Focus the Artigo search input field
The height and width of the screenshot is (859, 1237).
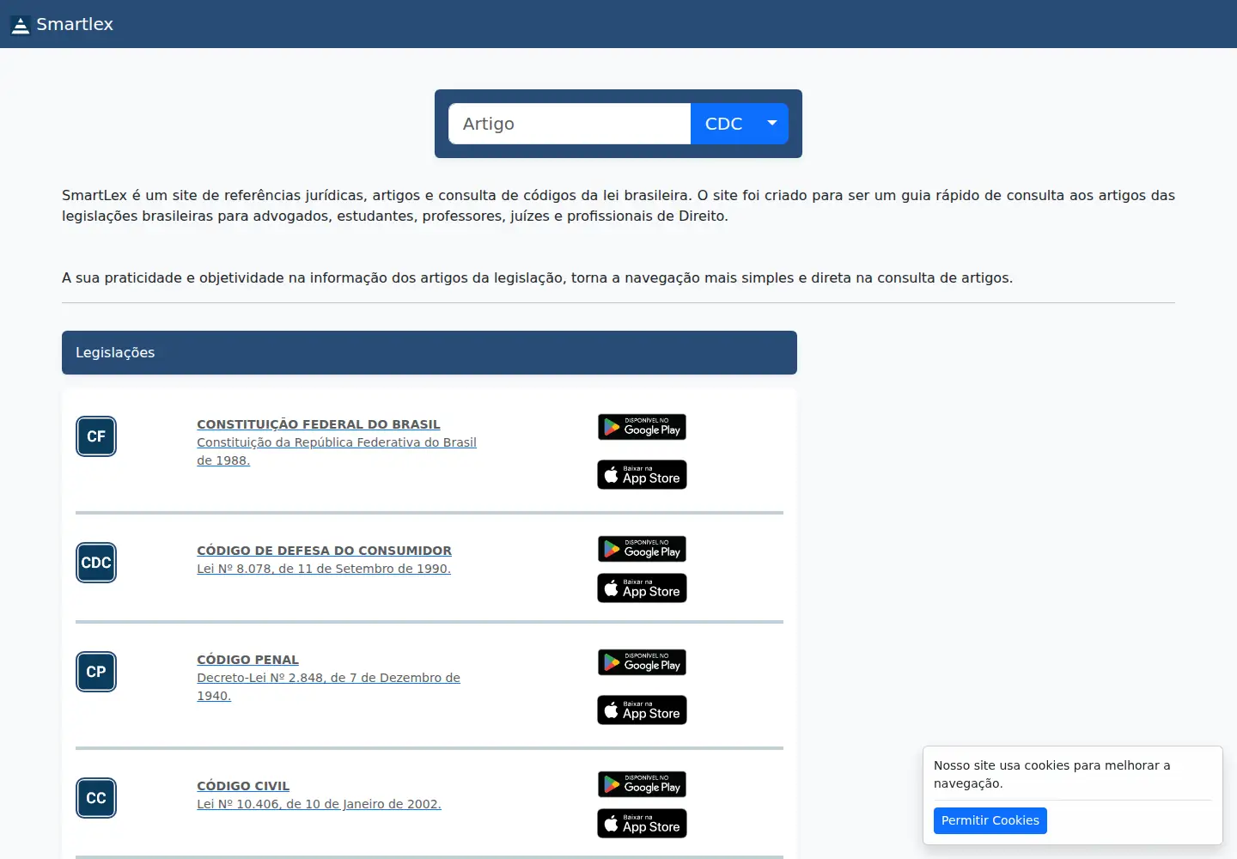click(x=570, y=124)
